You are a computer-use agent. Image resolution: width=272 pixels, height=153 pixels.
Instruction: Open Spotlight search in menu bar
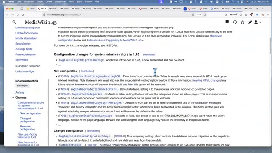click(x=238, y=2)
